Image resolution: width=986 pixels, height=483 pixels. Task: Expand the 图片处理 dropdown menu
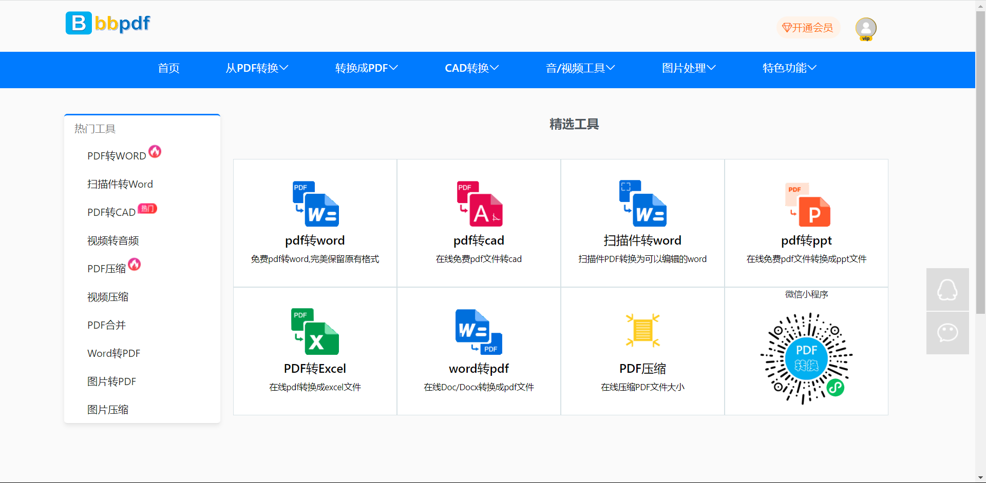[689, 68]
